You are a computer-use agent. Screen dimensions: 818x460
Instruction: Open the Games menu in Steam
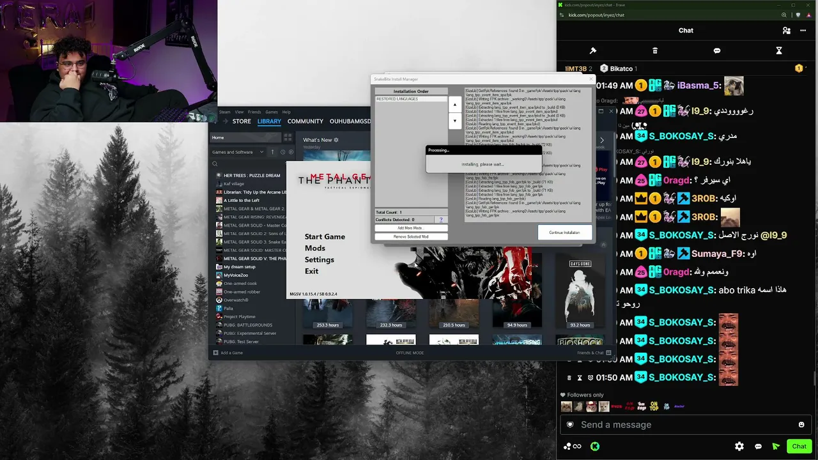coord(272,112)
